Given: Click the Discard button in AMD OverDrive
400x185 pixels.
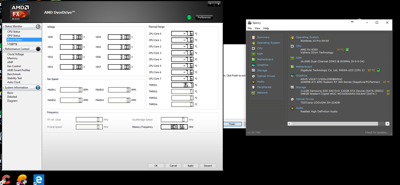Looking at the screenshot, I should 208,166.
